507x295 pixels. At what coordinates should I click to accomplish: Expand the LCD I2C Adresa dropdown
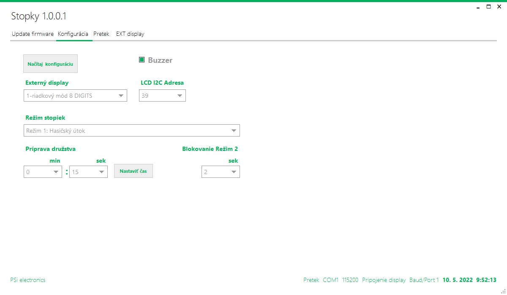[162, 96]
